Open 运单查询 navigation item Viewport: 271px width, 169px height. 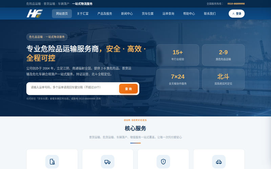click(x=168, y=14)
